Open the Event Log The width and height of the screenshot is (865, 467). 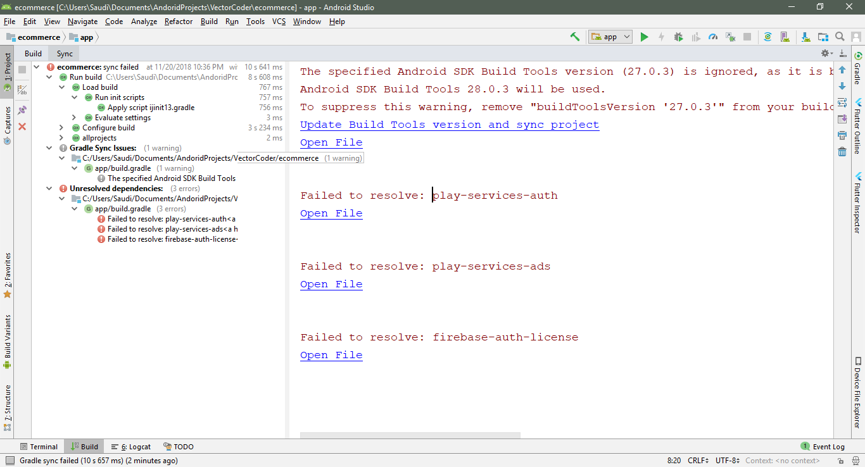pyautogui.click(x=823, y=447)
